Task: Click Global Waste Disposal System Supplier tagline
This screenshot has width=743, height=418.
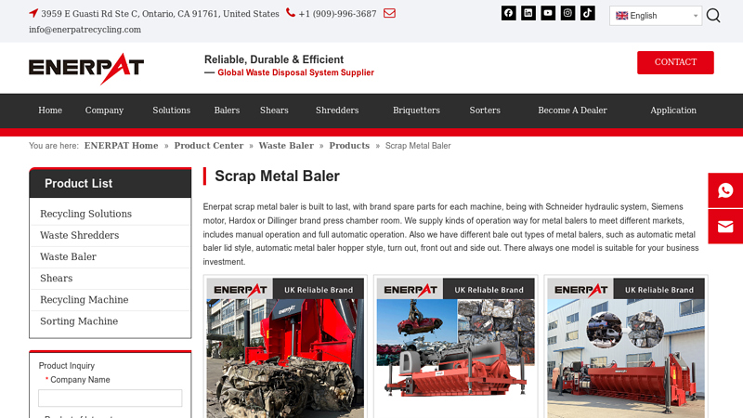Action: click(295, 72)
